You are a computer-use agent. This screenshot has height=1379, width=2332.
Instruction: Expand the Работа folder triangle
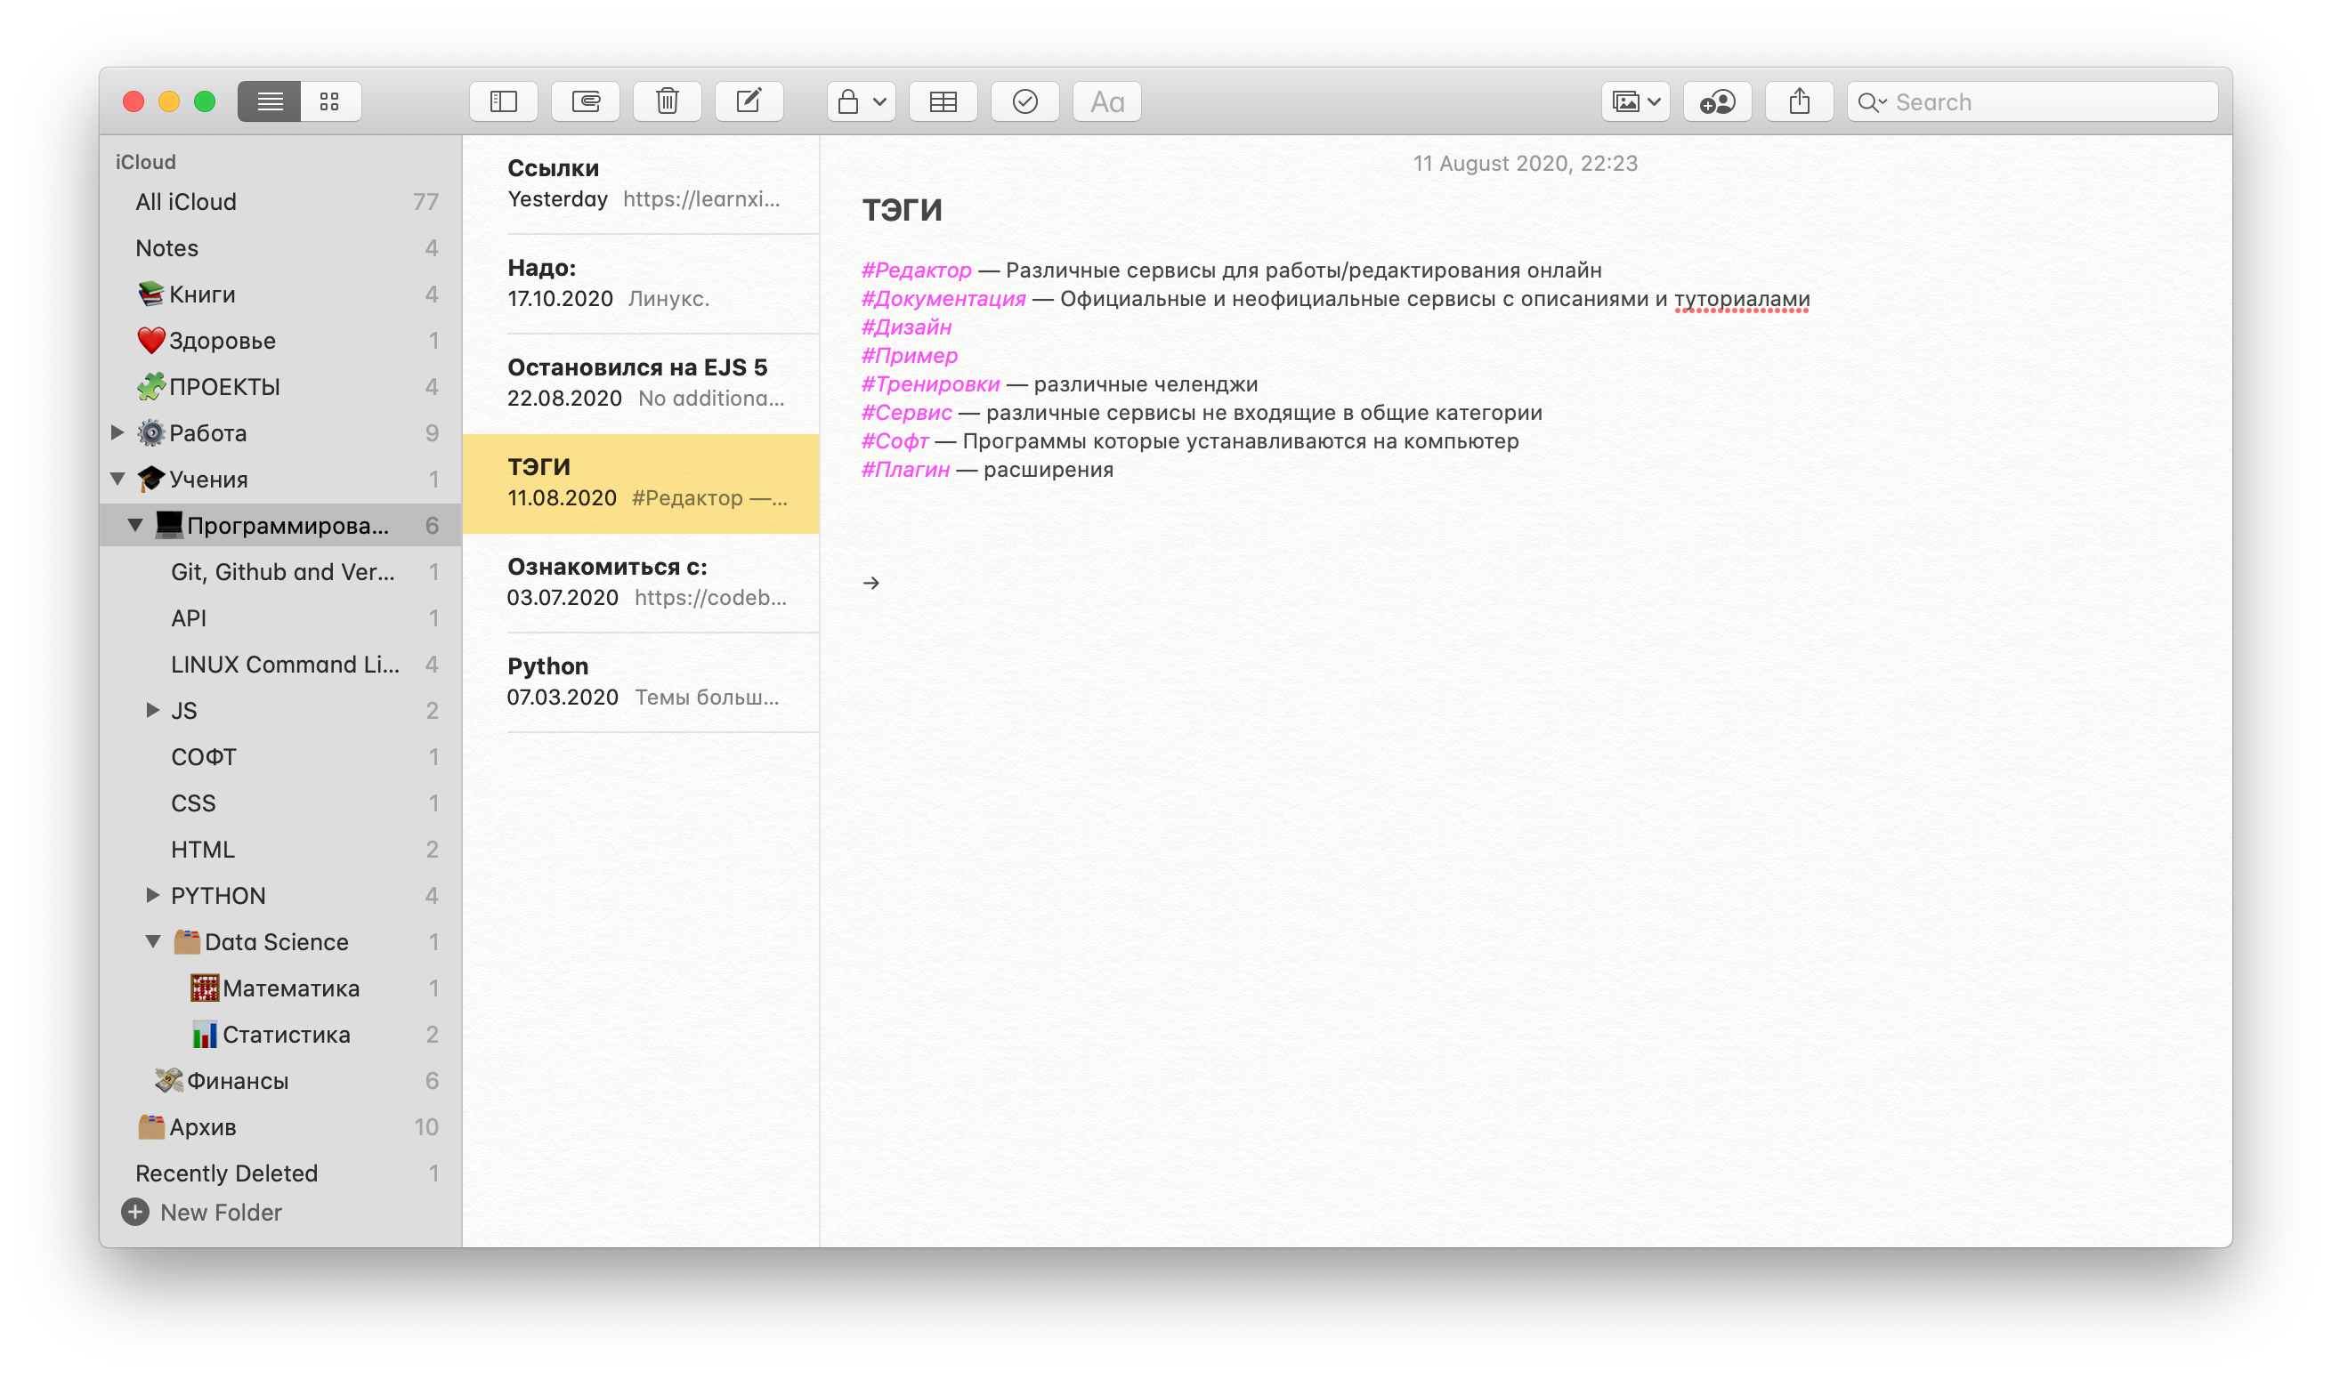coord(117,432)
